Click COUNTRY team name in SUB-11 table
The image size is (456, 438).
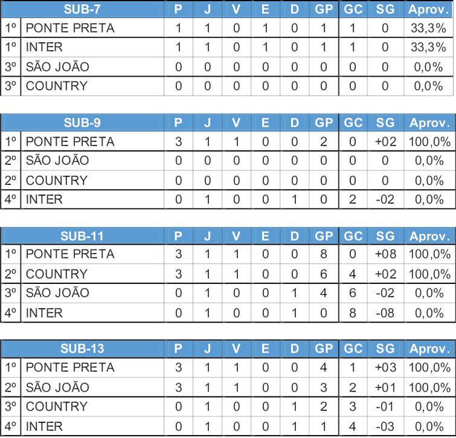56,274
